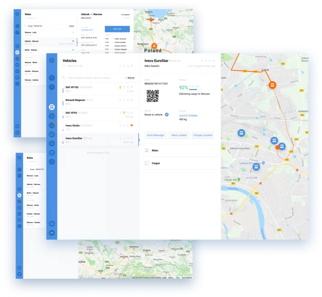Select Warsaw - Lodz ride in bottom window

35,177
